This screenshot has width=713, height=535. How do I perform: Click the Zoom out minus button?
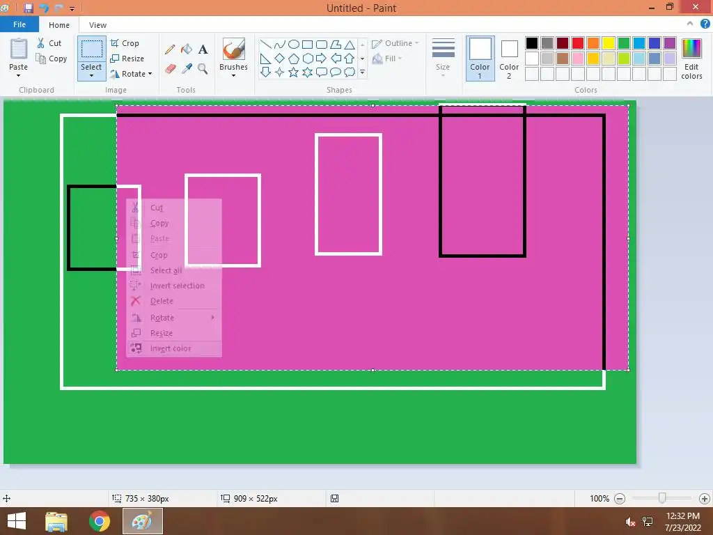coord(619,499)
